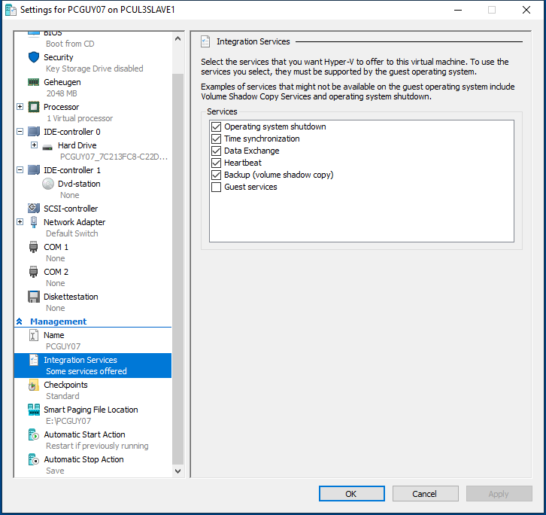The width and height of the screenshot is (546, 515).
Task: Click the IDE-controller 1 icon
Action: pyautogui.click(x=34, y=170)
